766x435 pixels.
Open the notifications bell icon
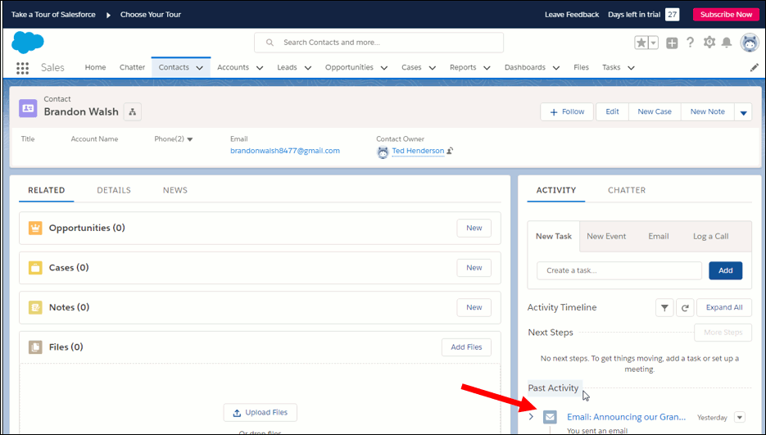click(x=727, y=43)
